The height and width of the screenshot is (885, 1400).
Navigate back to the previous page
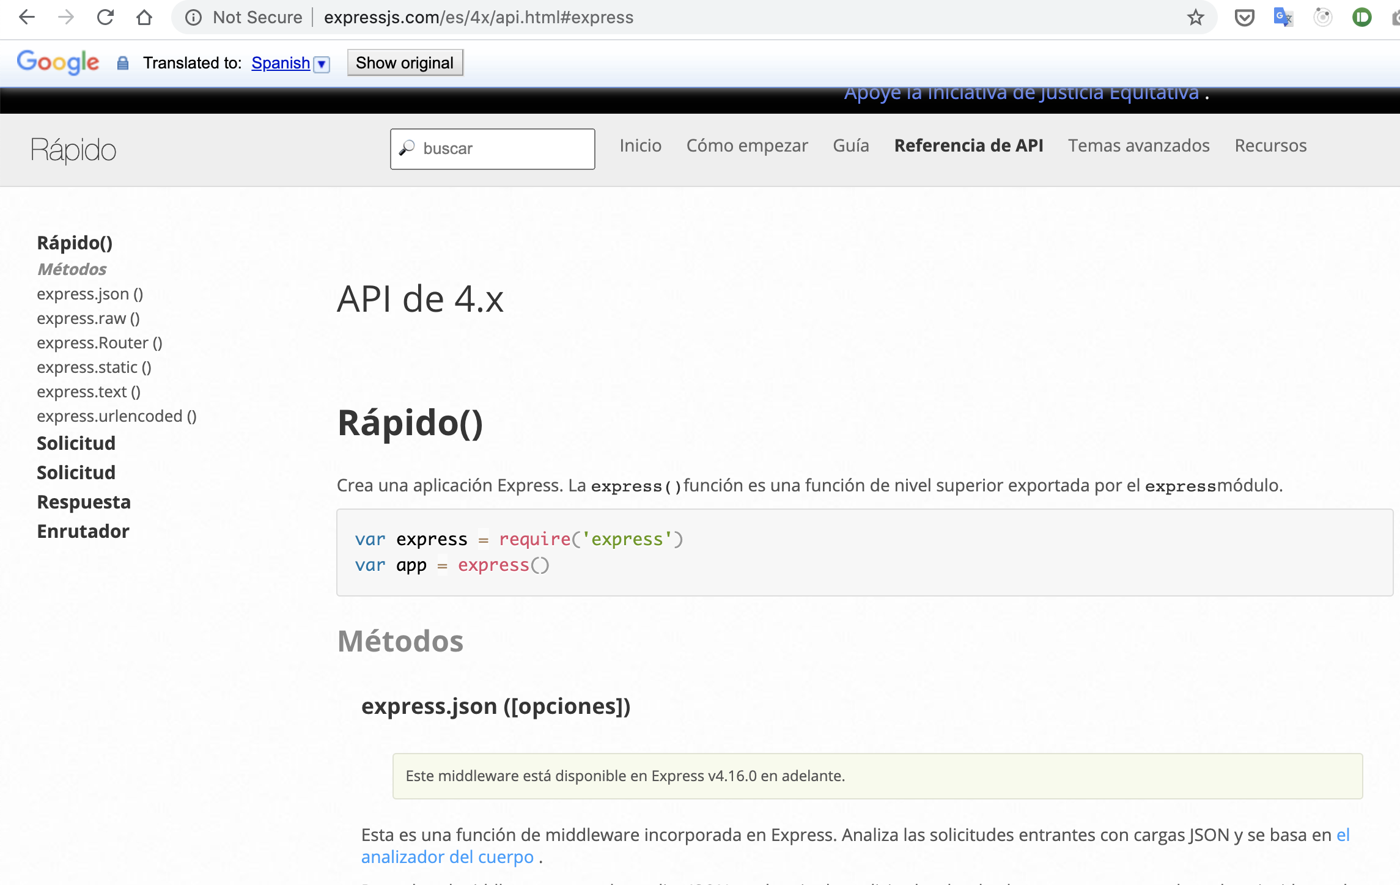coord(27,17)
